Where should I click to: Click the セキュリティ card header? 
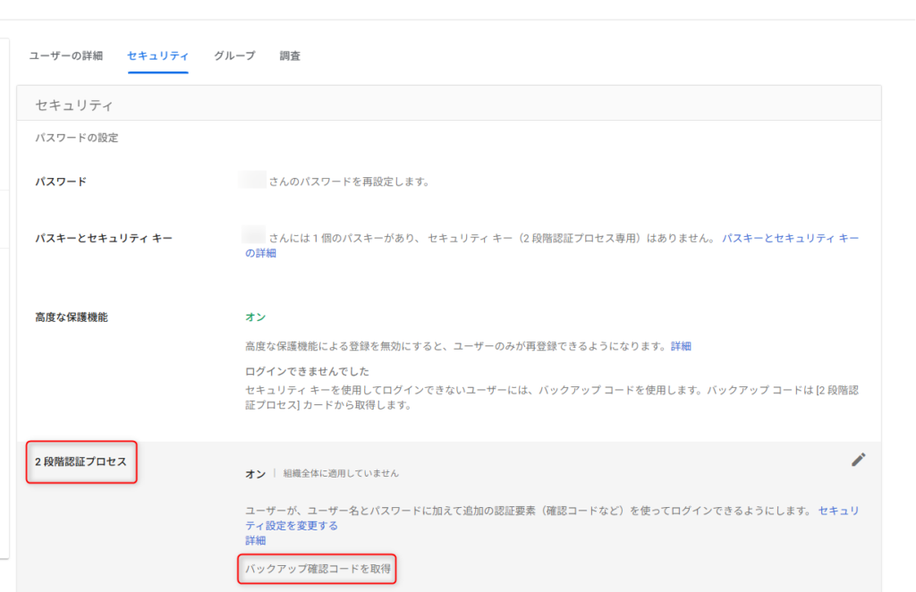[74, 106]
